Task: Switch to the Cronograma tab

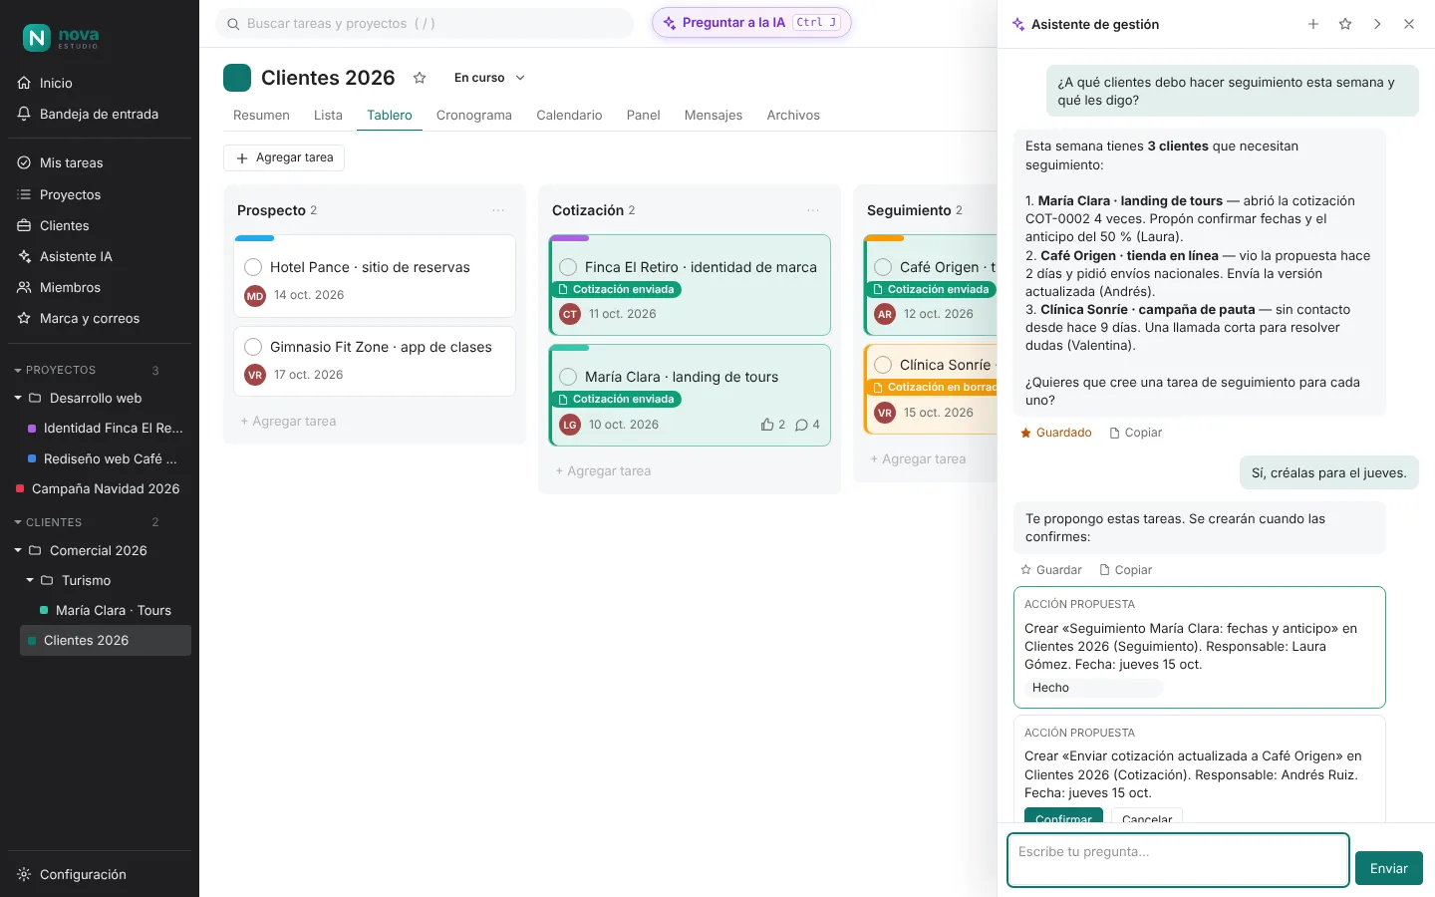Action: point(474,116)
